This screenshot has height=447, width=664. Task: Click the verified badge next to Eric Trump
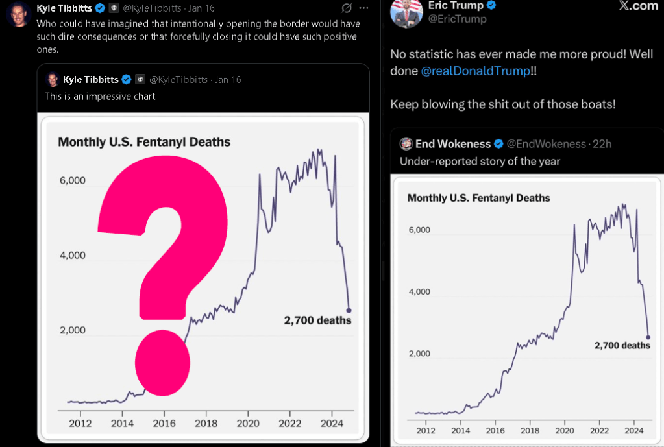(492, 6)
